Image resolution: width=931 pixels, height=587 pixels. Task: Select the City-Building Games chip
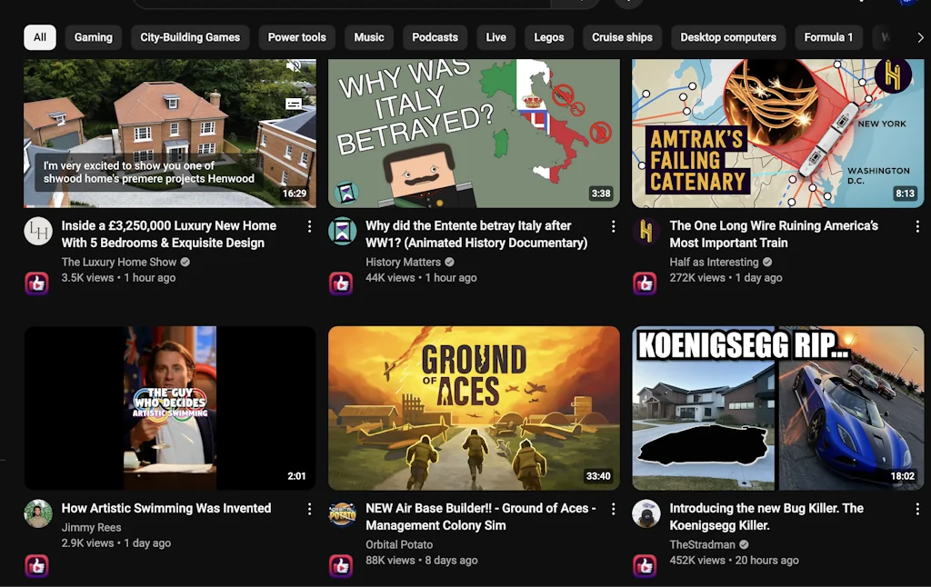click(x=190, y=37)
